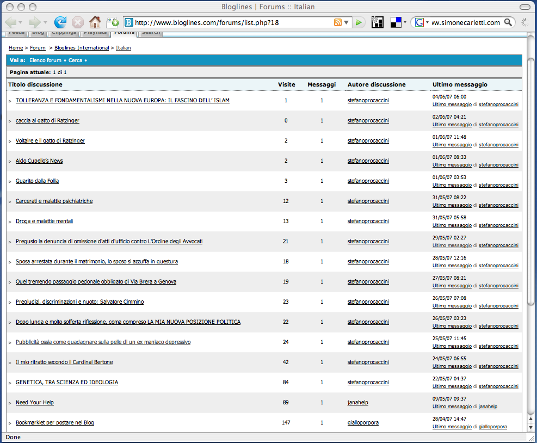
Task: Reload the page with the blue refresh icon
Action: coord(60,23)
